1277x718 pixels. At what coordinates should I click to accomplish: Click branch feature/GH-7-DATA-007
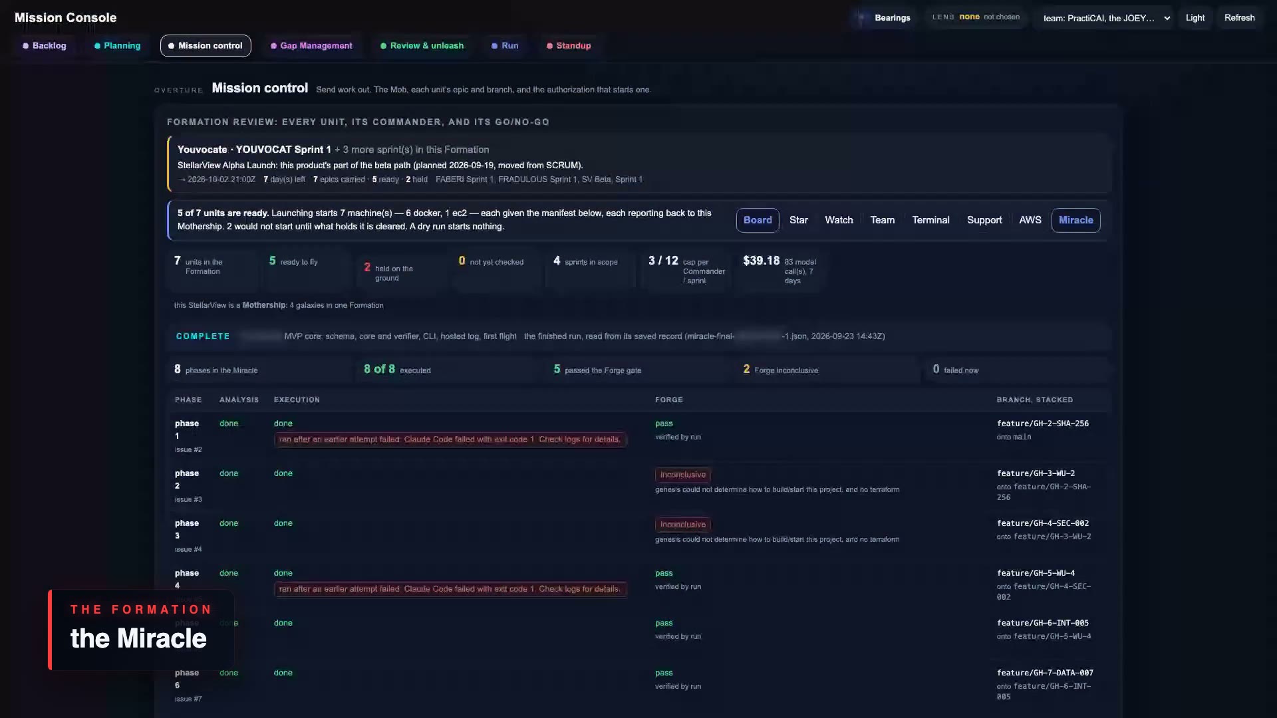point(1045,673)
